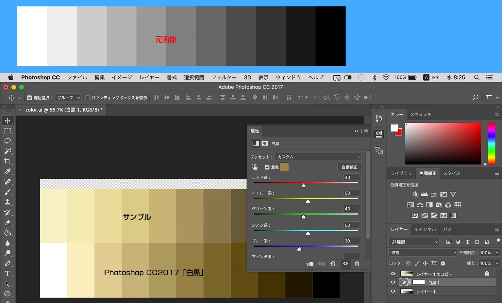Click the イエロー系 value field showing 60
This screenshot has width=502, height=303.
pos(352,193)
